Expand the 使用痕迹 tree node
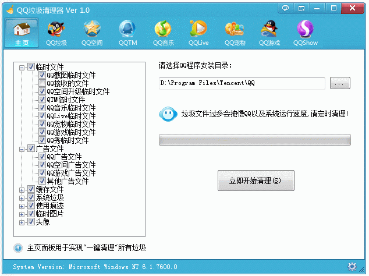Viewport: 369px width, 276px height. coord(22,206)
